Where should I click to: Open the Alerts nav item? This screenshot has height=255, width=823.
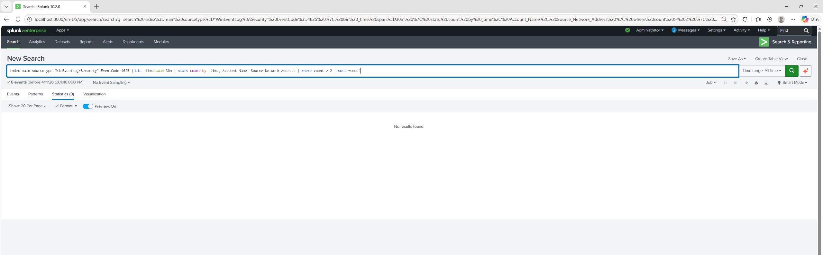pyautogui.click(x=108, y=42)
